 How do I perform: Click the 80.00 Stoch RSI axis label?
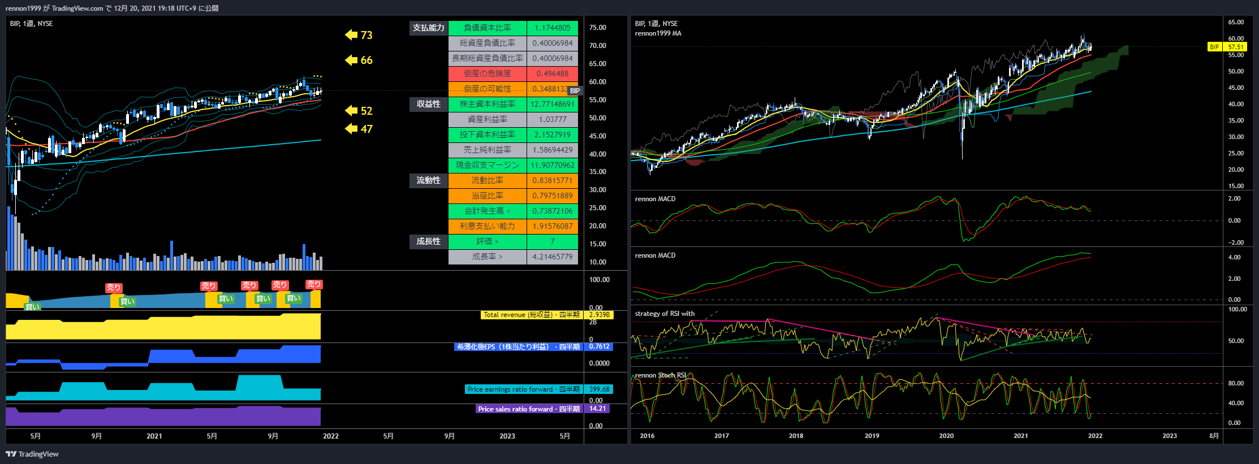coord(1235,383)
